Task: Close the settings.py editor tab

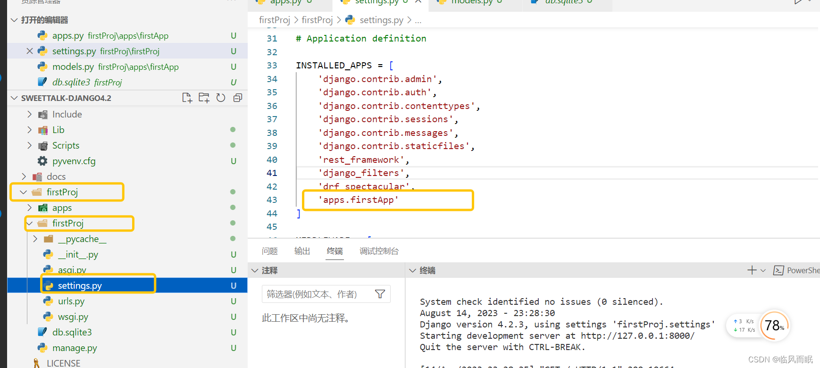Action: [x=418, y=2]
